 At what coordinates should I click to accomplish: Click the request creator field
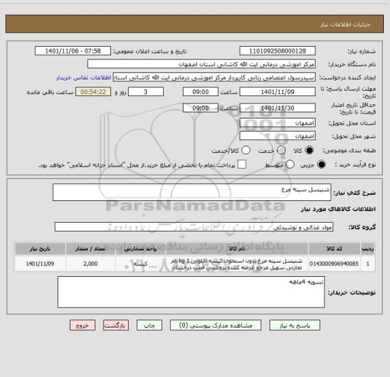pyautogui.click(x=214, y=77)
